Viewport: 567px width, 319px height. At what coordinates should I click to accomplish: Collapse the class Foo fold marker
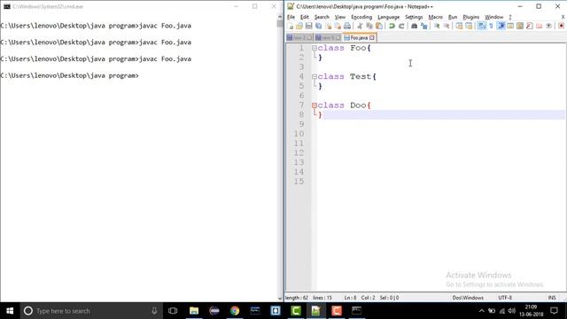tap(315, 48)
